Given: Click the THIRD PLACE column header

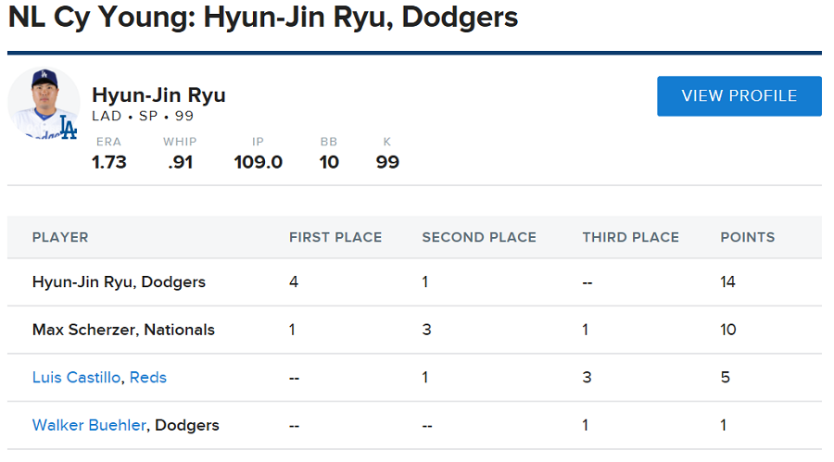Looking at the screenshot, I should (630, 237).
